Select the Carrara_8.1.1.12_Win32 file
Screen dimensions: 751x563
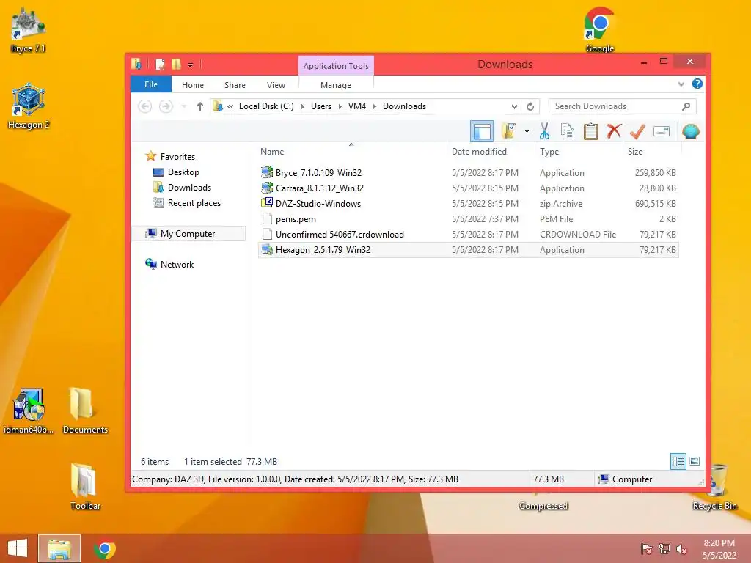[468, 188]
